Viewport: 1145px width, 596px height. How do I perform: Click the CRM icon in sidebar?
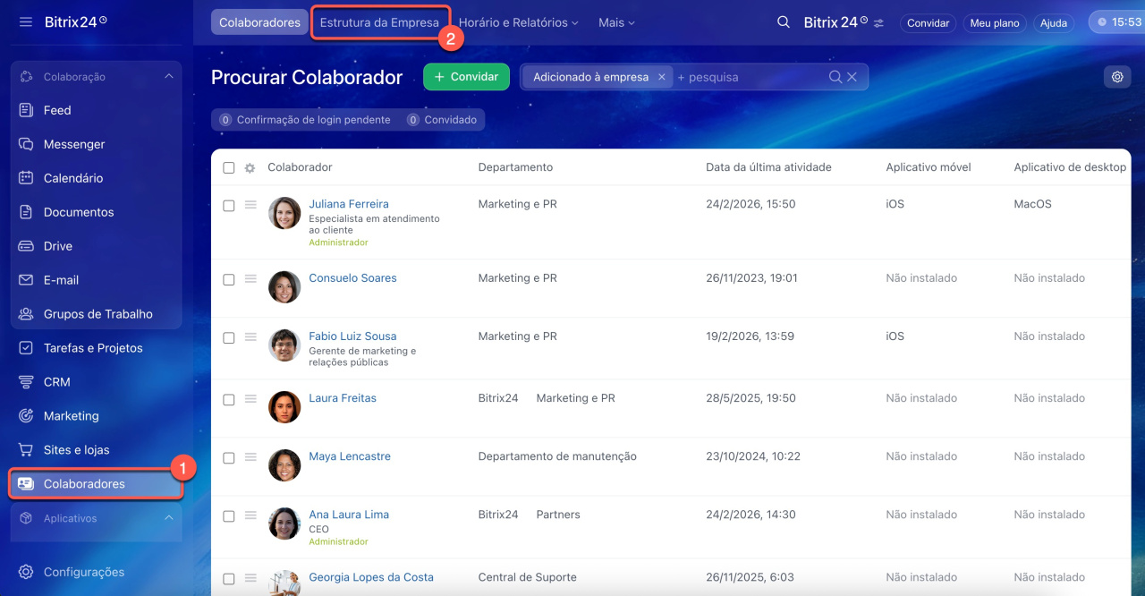pos(26,382)
